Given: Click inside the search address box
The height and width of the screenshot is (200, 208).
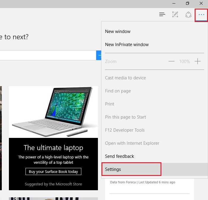Looking at the screenshot, I should (48, 55).
